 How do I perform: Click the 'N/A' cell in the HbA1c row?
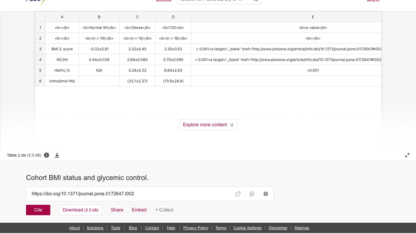click(x=99, y=70)
